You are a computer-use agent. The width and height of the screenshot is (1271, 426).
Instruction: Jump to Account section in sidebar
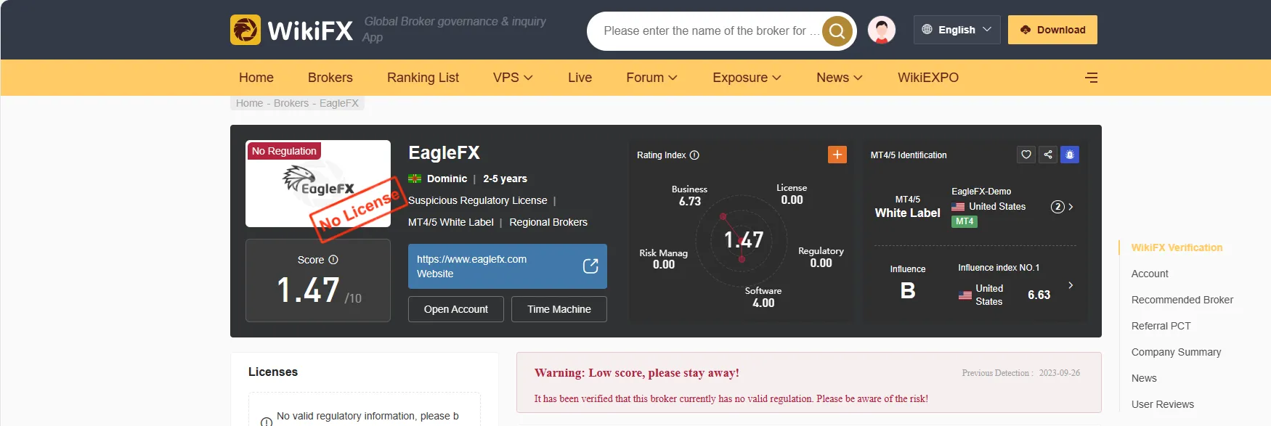[x=1150, y=274]
